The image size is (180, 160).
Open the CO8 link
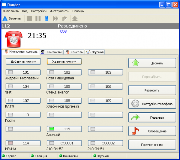(x=63, y=31)
